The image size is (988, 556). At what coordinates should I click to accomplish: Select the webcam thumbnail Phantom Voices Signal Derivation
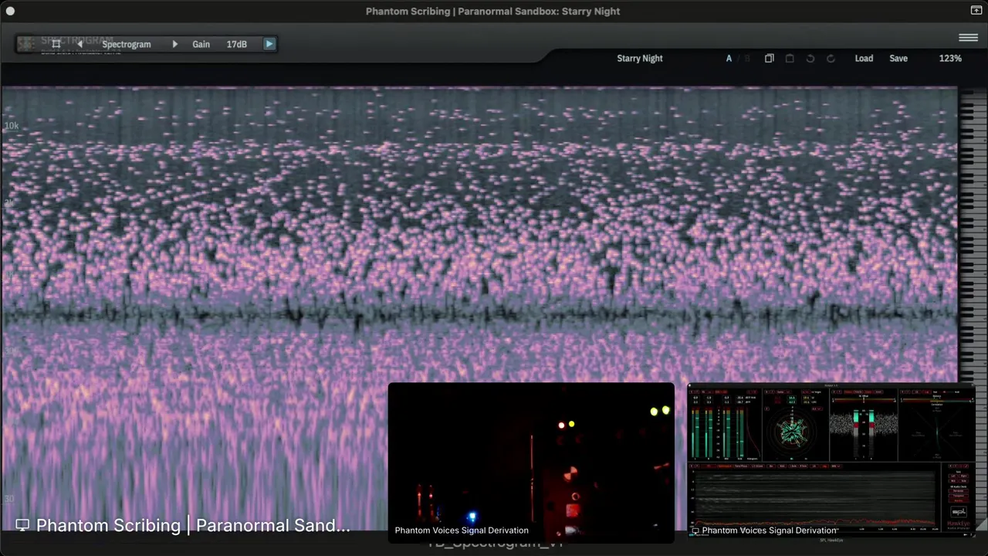[531, 462]
